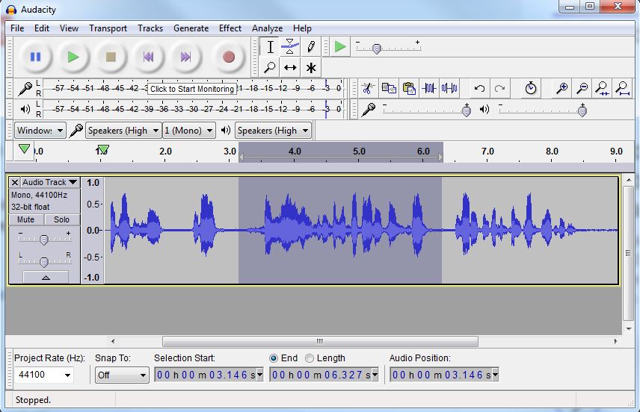640x412 pixels.
Task: Click the Zoom Out icon
Action: coord(582,88)
